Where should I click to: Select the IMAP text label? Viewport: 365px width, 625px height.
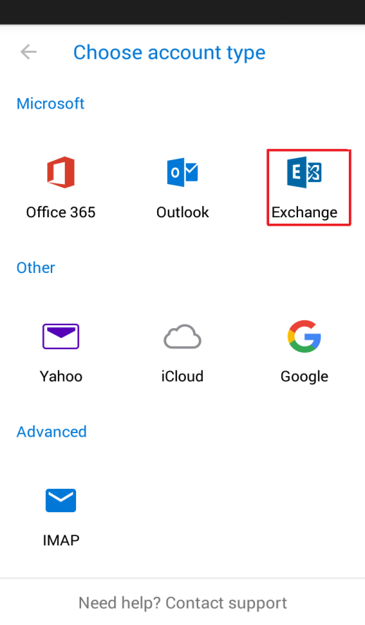(61, 540)
